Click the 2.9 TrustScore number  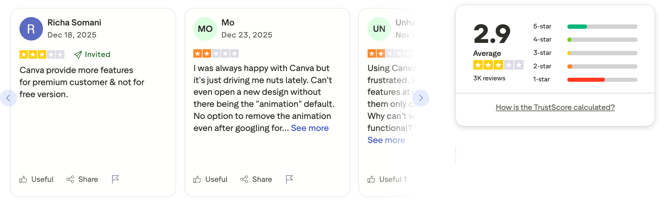492,34
